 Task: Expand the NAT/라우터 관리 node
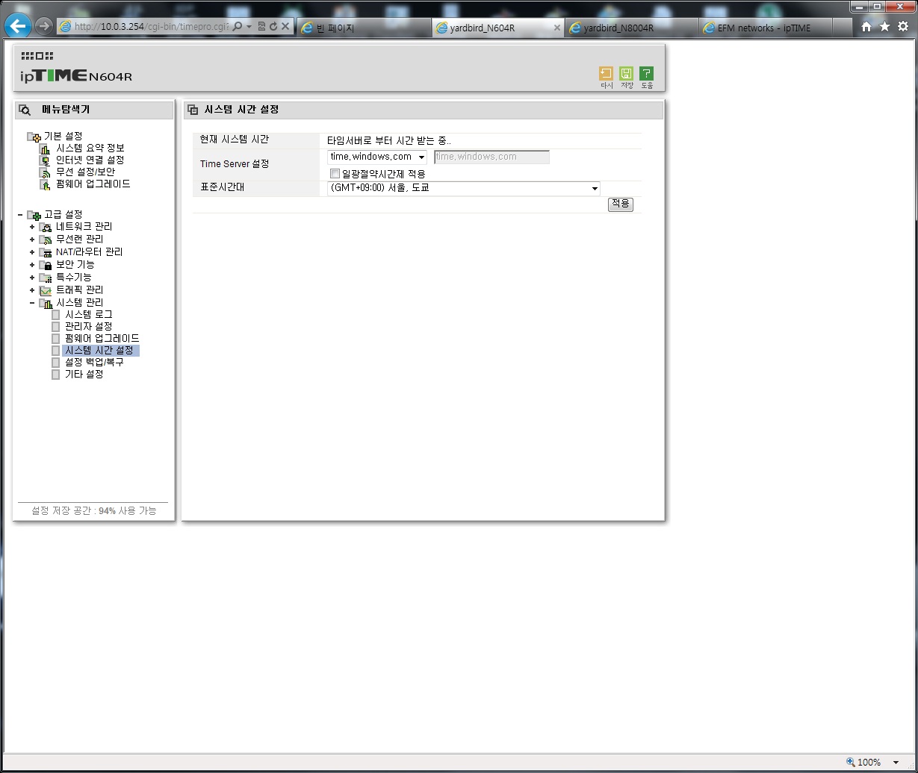point(32,252)
